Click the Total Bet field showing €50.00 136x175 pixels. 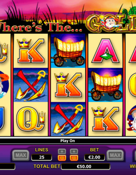click(86, 167)
